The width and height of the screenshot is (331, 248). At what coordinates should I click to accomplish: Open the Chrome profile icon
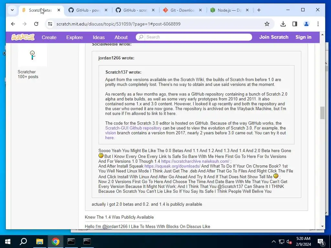306,24
